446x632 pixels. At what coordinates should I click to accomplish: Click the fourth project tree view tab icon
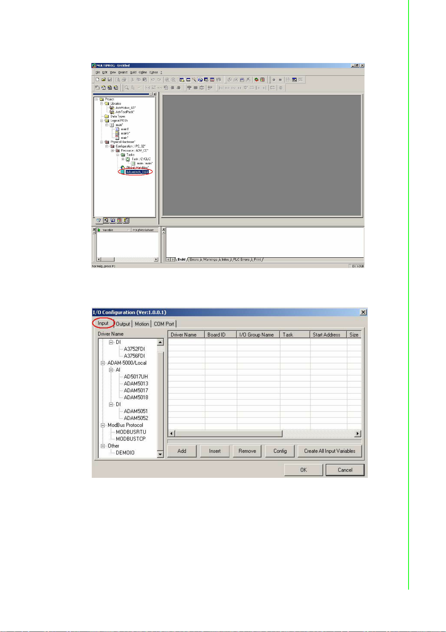(x=119, y=221)
